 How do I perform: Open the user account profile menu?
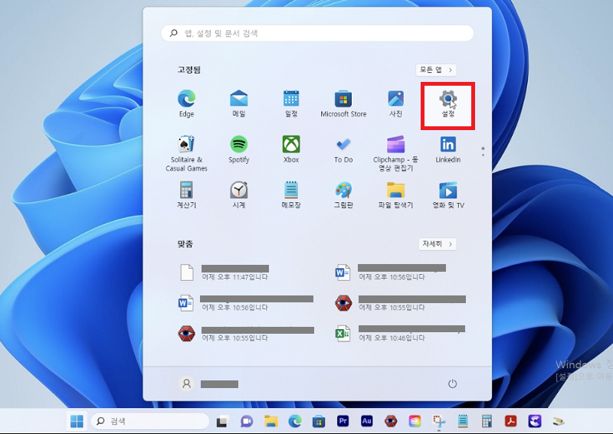click(x=208, y=383)
